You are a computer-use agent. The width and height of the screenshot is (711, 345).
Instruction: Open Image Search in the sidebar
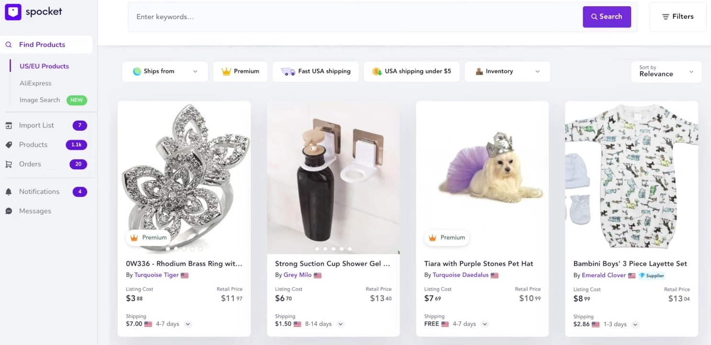pyautogui.click(x=40, y=100)
